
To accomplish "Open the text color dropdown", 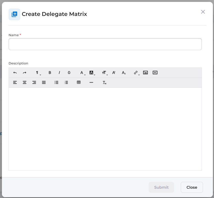I will coord(82,73).
